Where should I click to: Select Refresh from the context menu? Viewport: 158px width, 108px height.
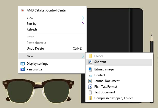coord(32,29)
